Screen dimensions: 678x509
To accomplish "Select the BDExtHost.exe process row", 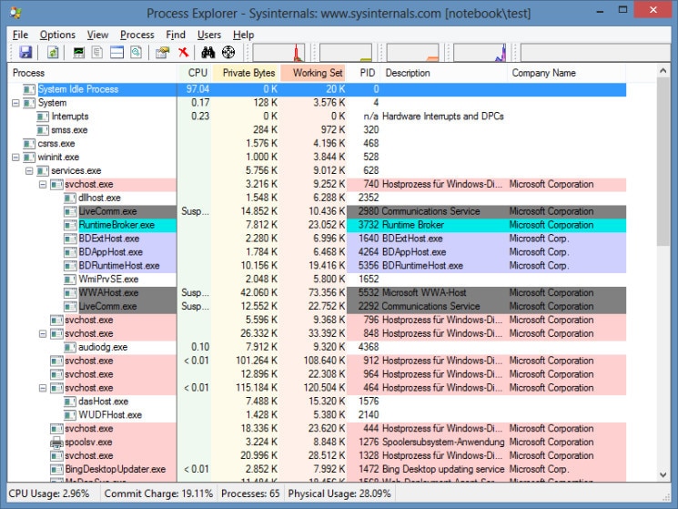I will 317,239.
